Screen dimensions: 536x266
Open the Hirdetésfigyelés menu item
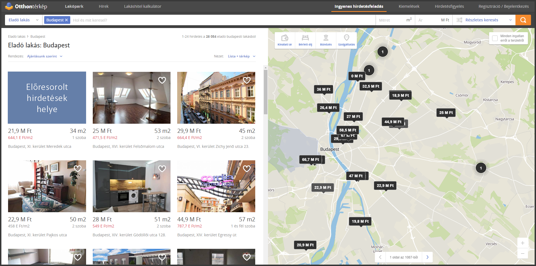coord(449,6)
